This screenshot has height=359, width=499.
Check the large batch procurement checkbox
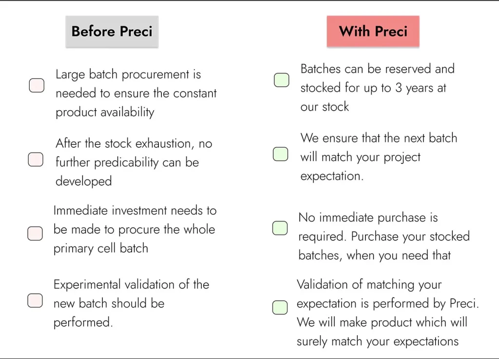tap(37, 85)
